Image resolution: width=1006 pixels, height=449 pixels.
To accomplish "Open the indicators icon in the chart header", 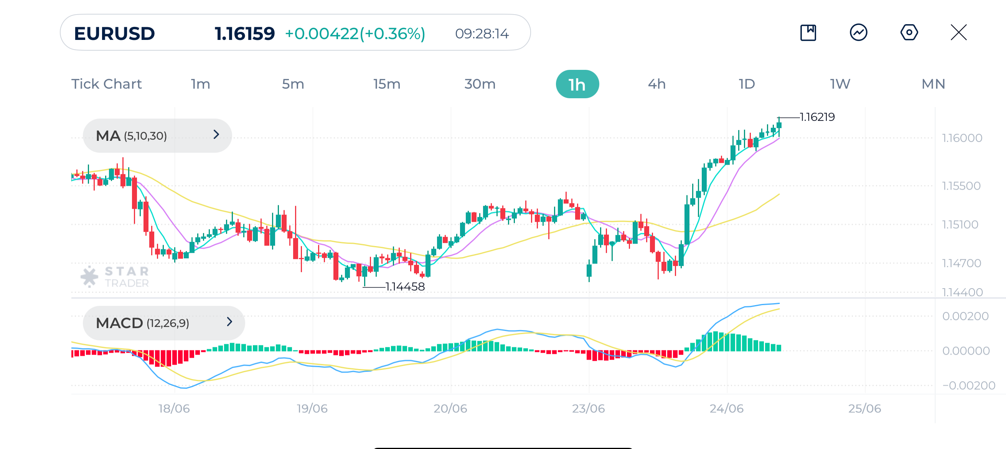I will (859, 33).
